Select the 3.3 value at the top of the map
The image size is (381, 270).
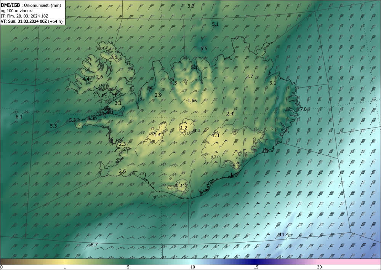pos(191,6)
